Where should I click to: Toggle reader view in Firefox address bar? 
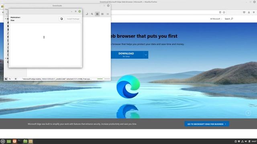pyautogui.click(x=220, y=12)
